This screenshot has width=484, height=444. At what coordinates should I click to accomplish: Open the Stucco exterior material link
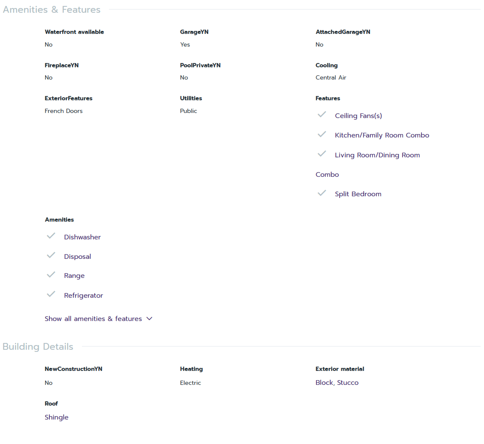(348, 383)
